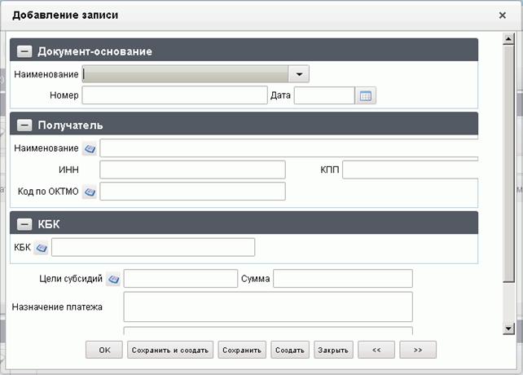Collapse the Получатель section
Viewport: 523px width, 375px height.
click(x=24, y=126)
